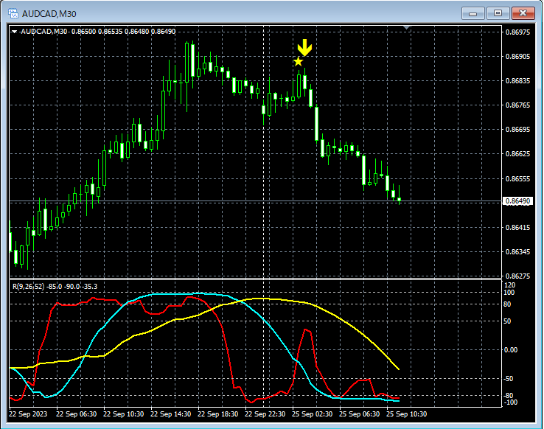The width and height of the screenshot is (544, 429).
Task: Click the AUDCAD,M30 title bar text
Action: click(x=49, y=14)
